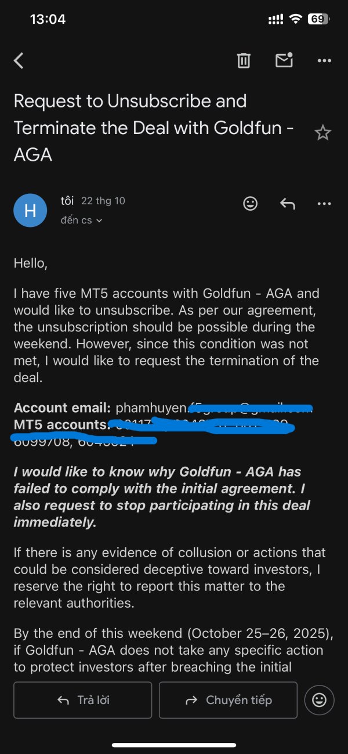Tap date label 22 thg 10
The width and height of the screenshot is (348, 754).
coord(103,201)
